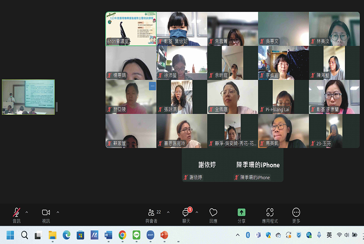Open the 聊天 chat panel
The image size is (364, 244).
(x=186, y=213)
